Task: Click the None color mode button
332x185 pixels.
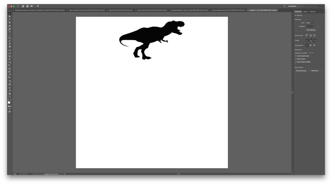Action: point(11,106)
